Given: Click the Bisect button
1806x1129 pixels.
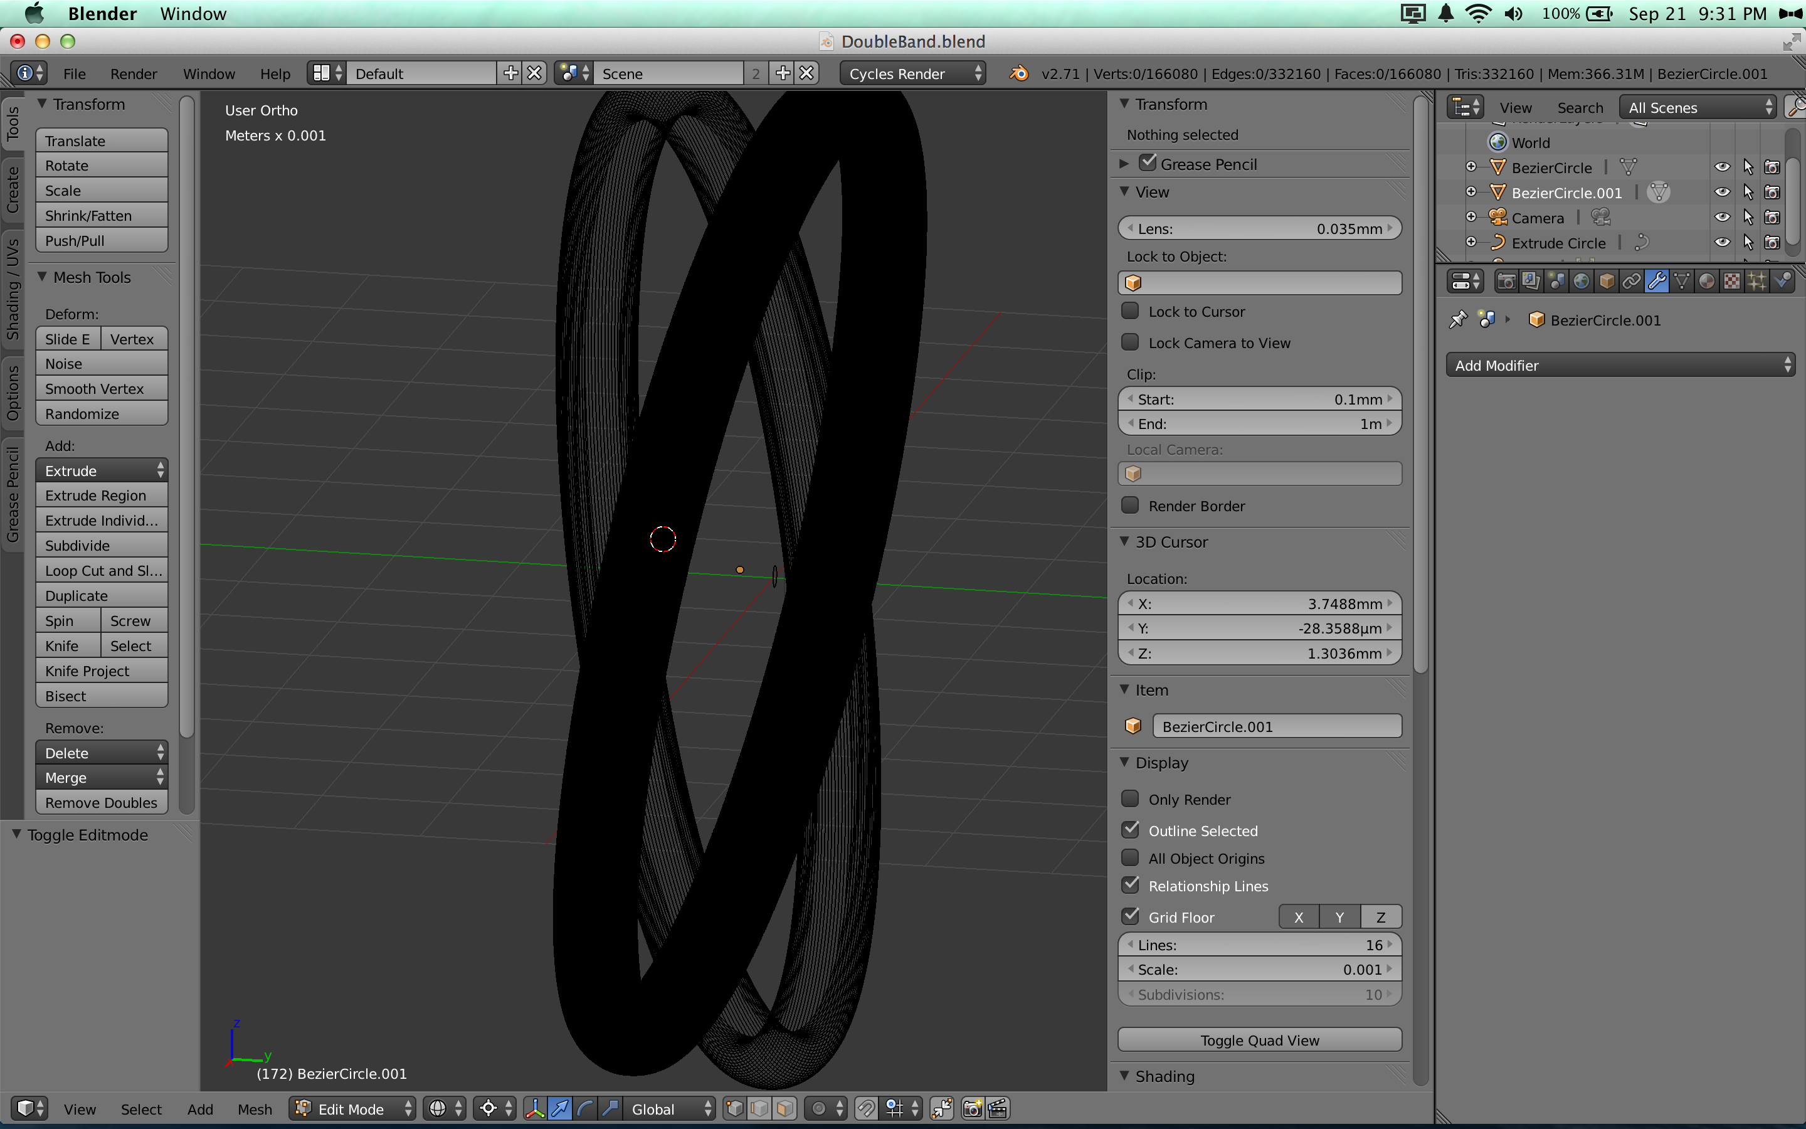Looking at the screenshot, I should click(x=102, y=696).
